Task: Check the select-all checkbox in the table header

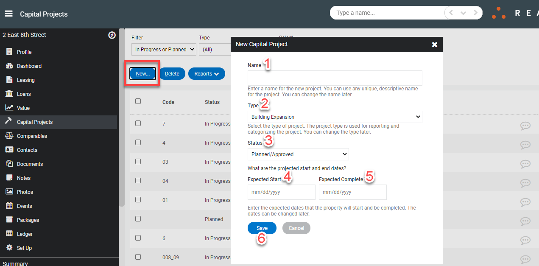Action: (x=138, y=102)
